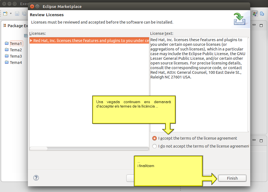Close the Eclipse Marketplace dialog
The width and height of the screenshot is (268, 192).
pyautogui.click(x=32, y=7)
